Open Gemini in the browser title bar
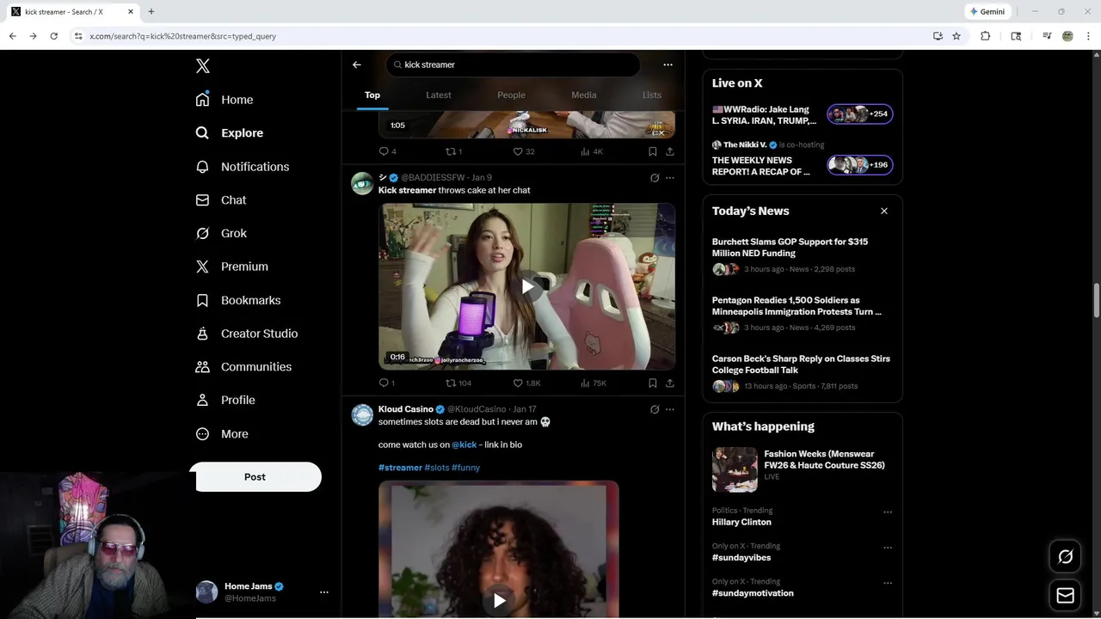This screenshot has height=619, width=1101. [987, 12]
